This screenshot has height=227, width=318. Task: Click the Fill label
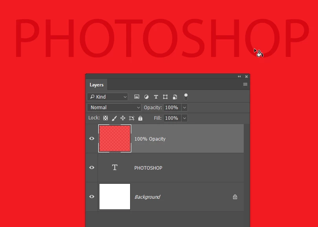(158, 118)
